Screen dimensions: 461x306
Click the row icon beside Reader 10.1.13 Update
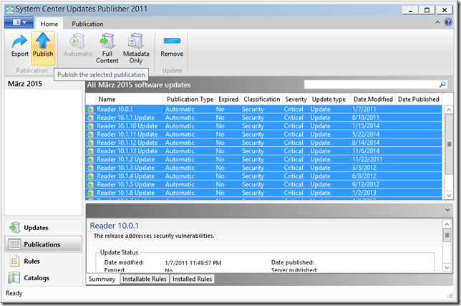pos(90,151)
